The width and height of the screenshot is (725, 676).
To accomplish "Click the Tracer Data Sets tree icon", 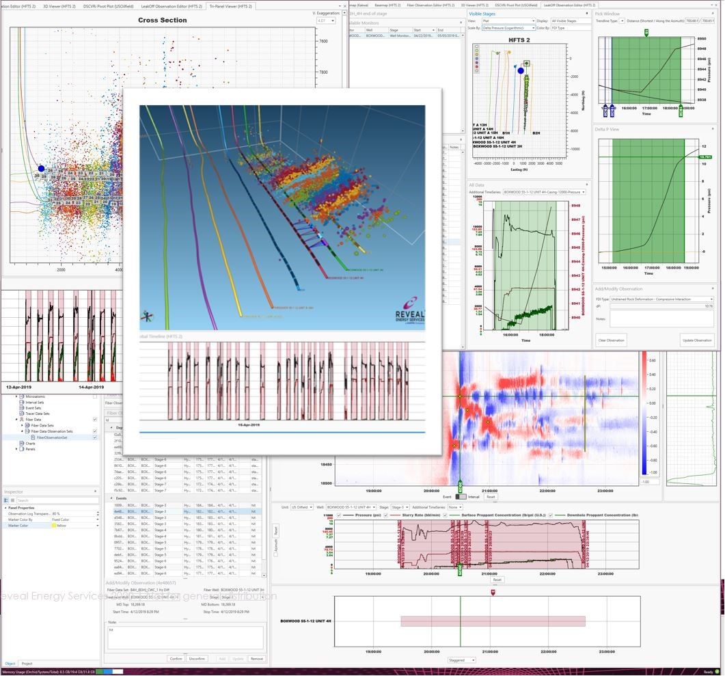I will click(22, 414).
